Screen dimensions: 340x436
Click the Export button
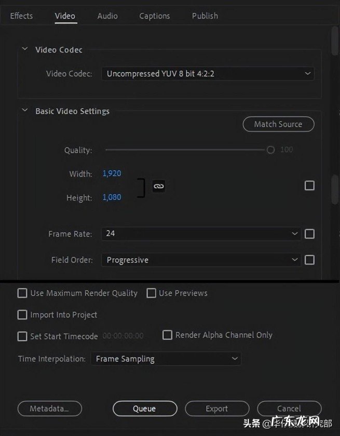217,408
